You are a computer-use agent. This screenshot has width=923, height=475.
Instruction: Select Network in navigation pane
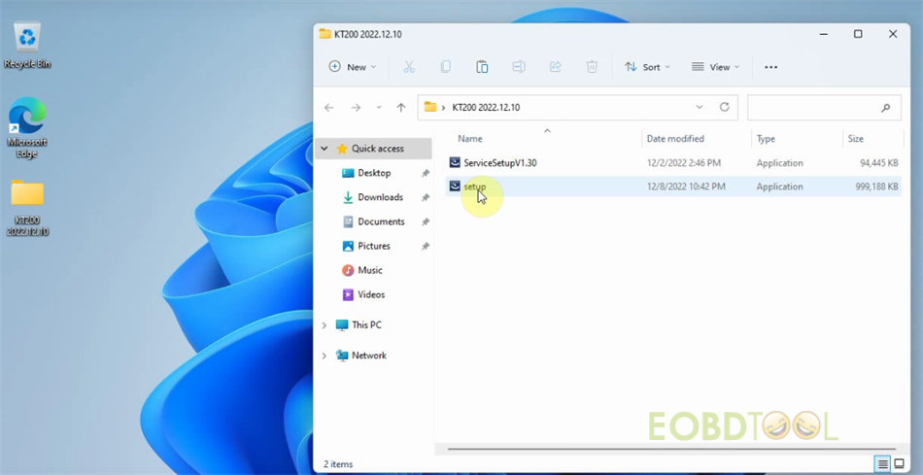click(x=369, y=356)
